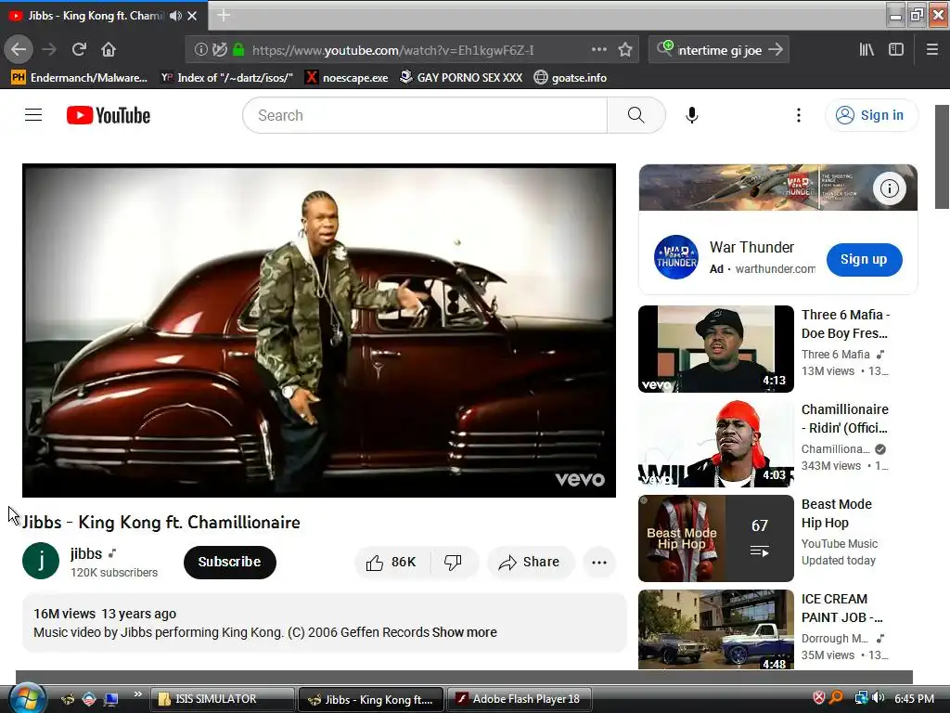Switch to Adobe Flash Player 18 taskbar item

pyautogui.click(x=519, y=699)
